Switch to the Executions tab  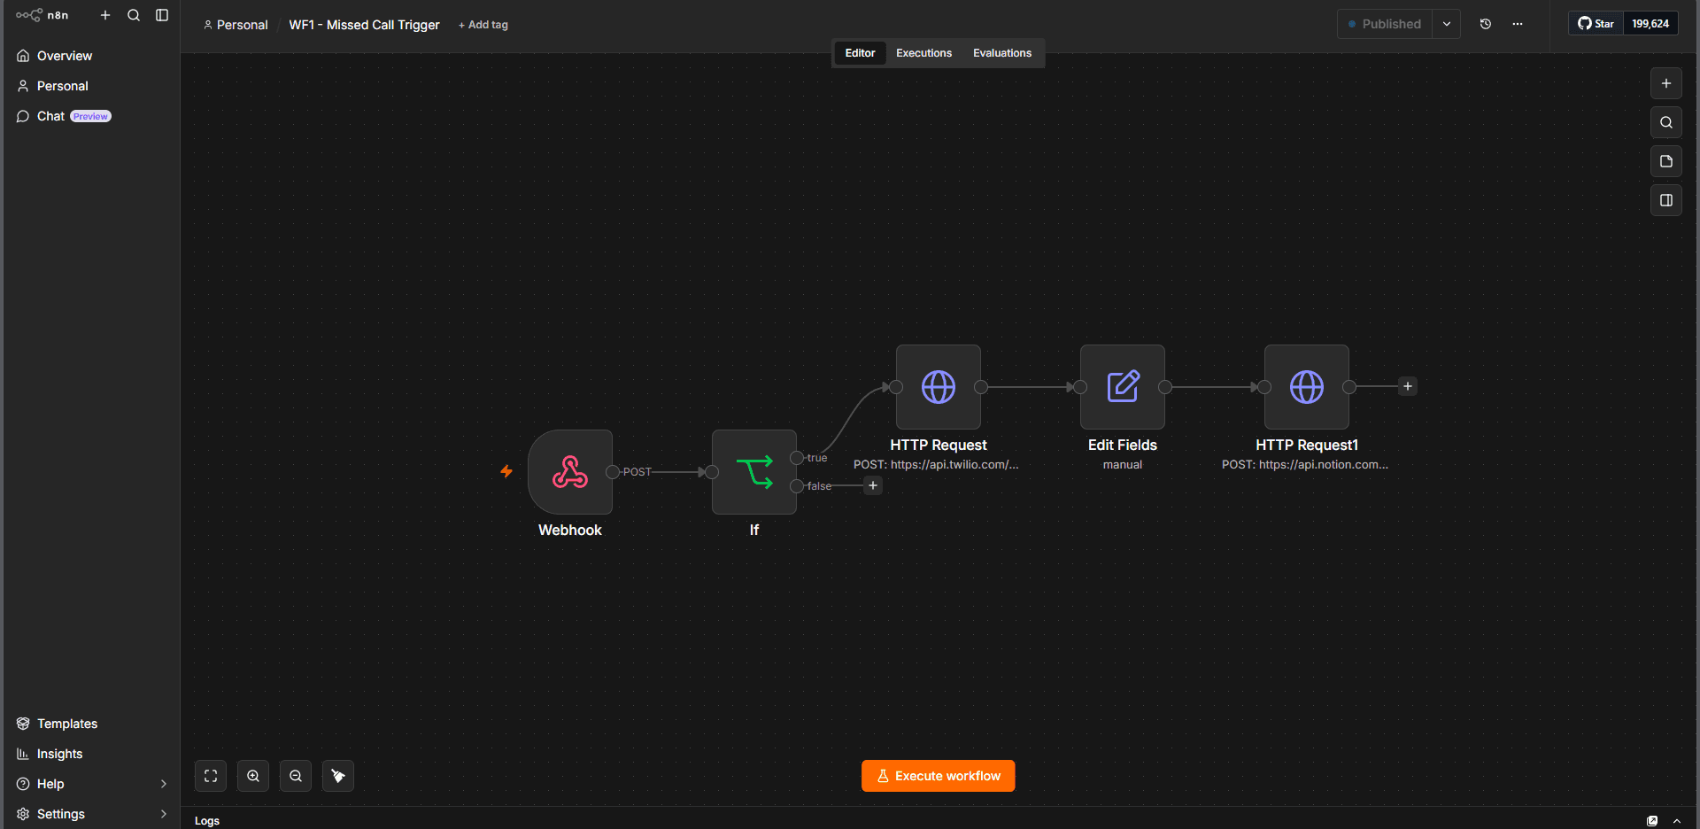[923, 53]
